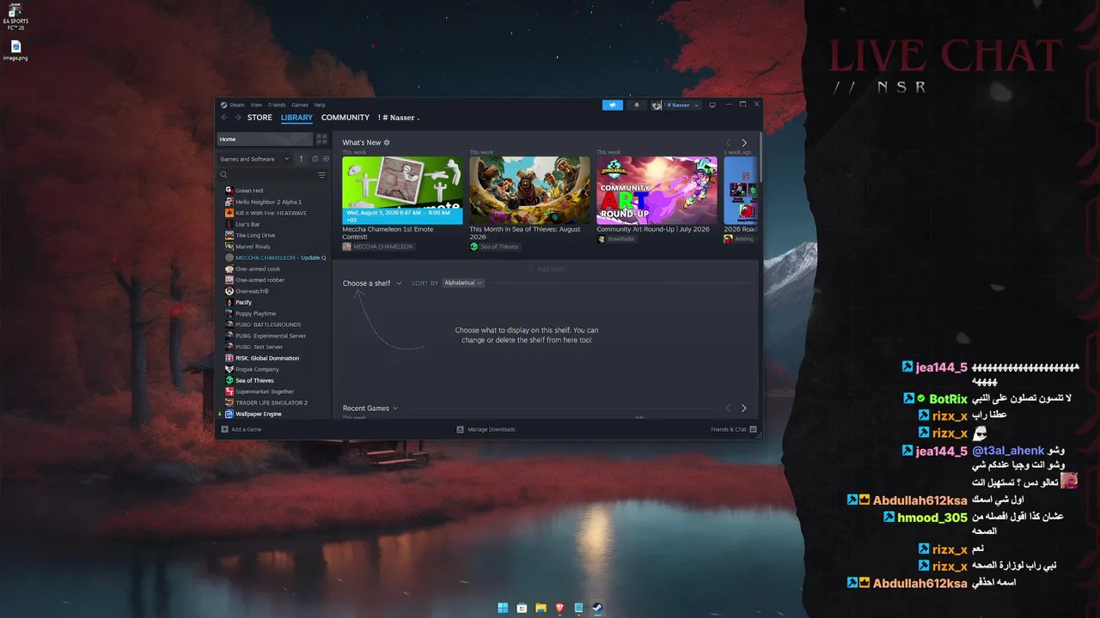Show next Recent Games with right arrow
The image size is (1100, 618).
[744, 409]
